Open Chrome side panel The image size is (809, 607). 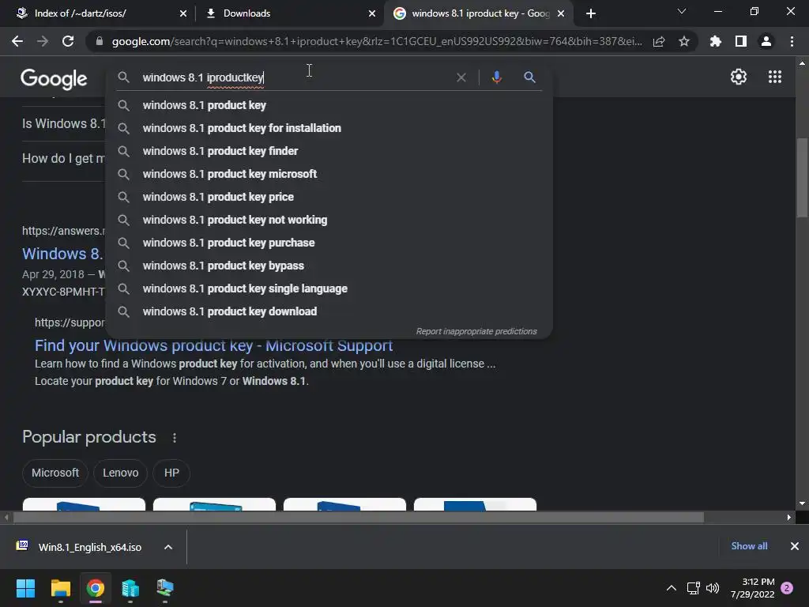click(741, 41)
